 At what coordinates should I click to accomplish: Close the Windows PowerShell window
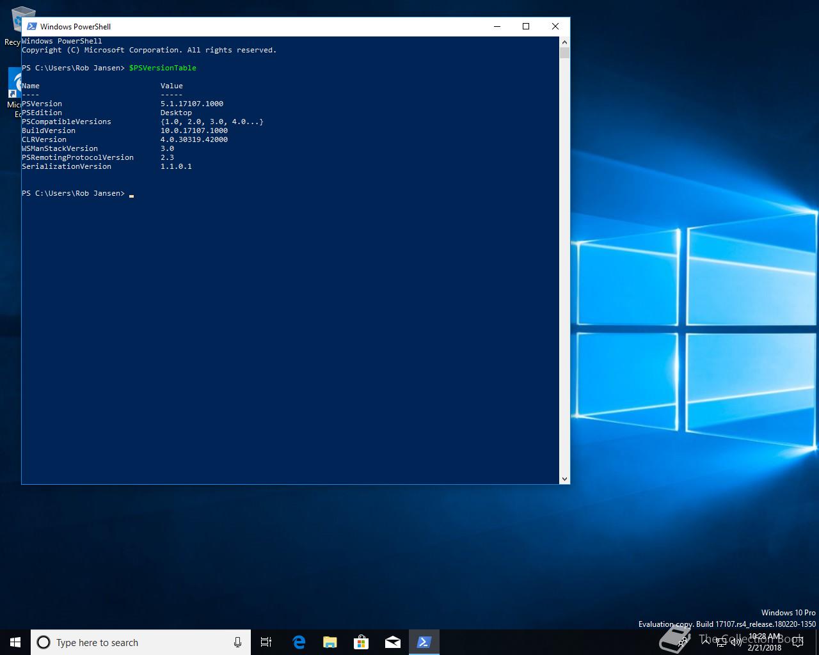(555, 26)
